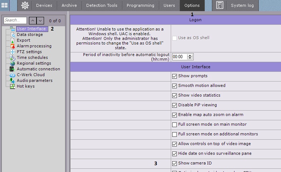Image resolution: width=281 pixels, height=172 pixels.
Task: Click the System log list icon
Action: click(220, 5)
